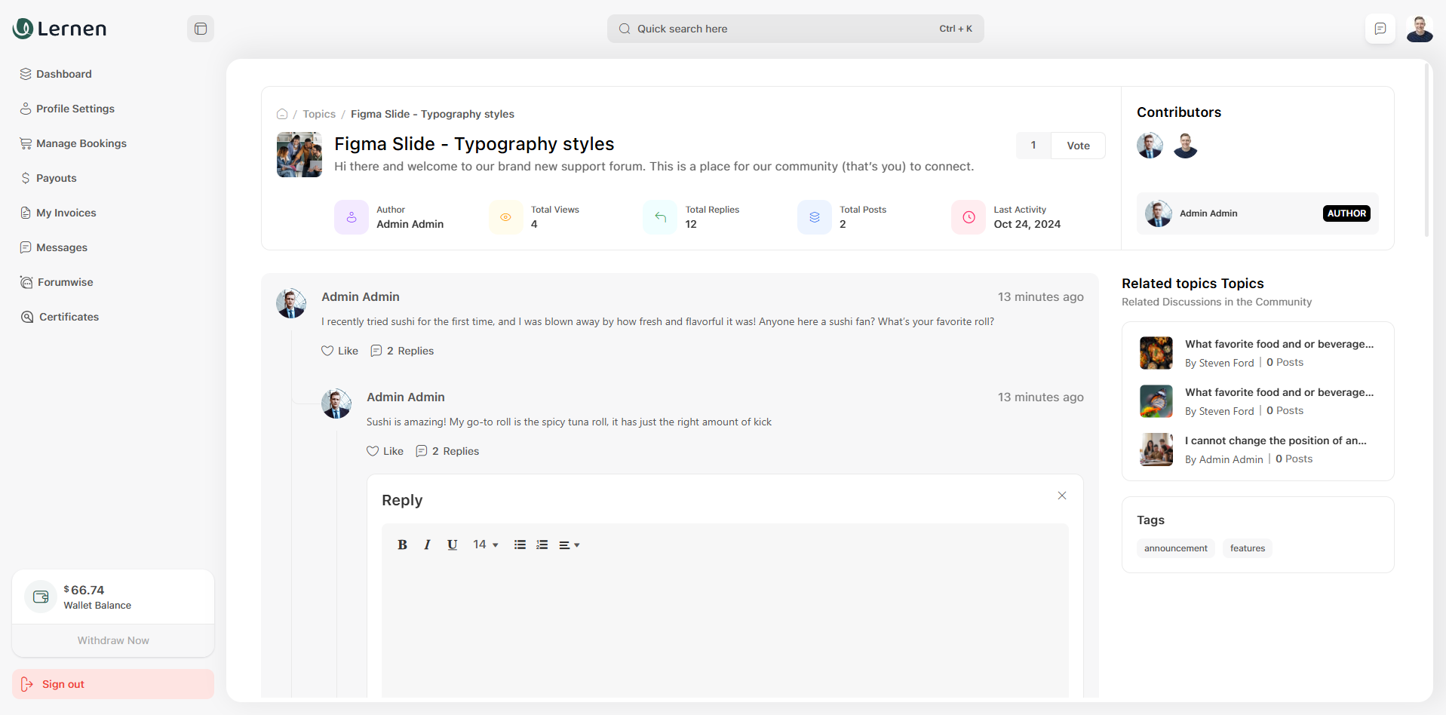Screen dimensions: 1446x715
Task: Select the announcement tag
Action: [1175, 548]
